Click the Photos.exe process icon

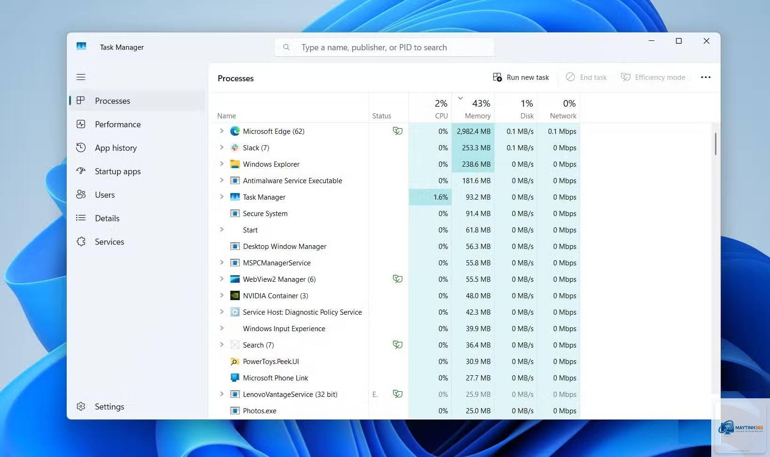235,411
